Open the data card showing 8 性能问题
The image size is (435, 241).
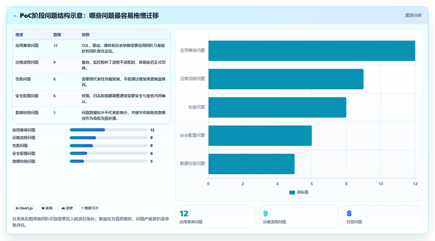pyautogui.click(x=382, y=217)
